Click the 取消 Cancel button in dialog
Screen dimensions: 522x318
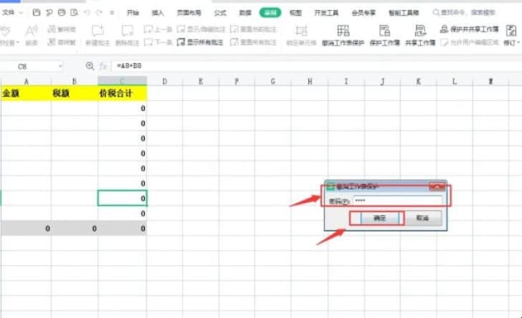[423, 218]
